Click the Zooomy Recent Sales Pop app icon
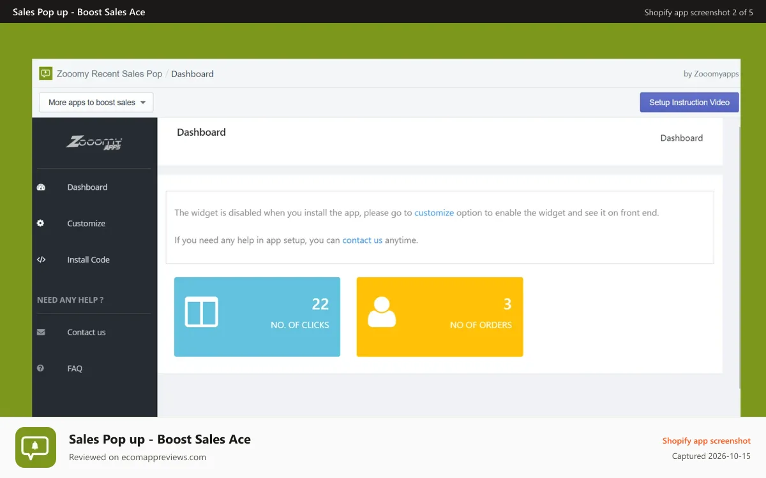Screen dimensions: 766x478 (x=45, y=73)
